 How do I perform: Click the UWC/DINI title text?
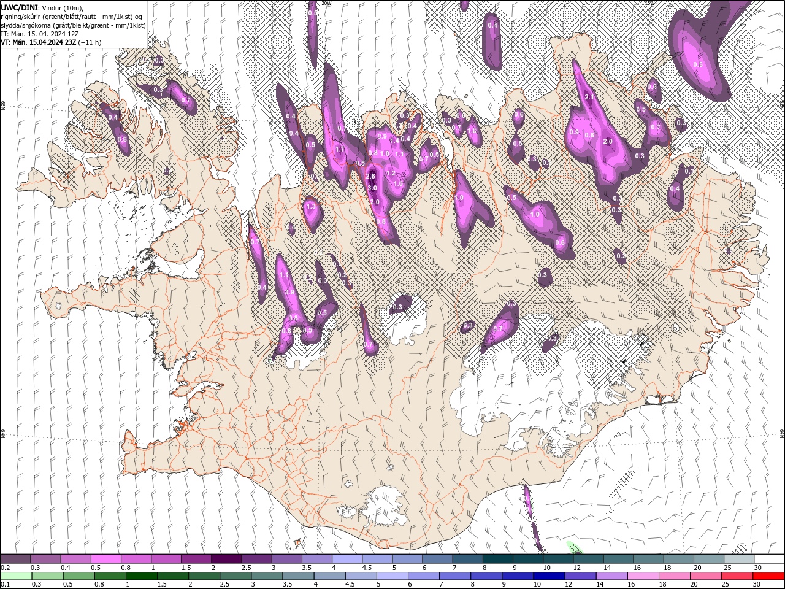click(20, 7)
